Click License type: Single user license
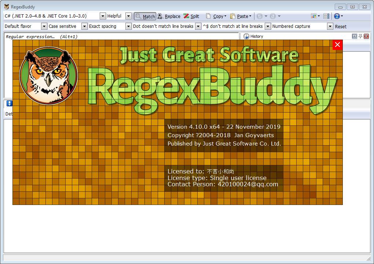This screenshot has width=374, height=264. coord(217,178)
